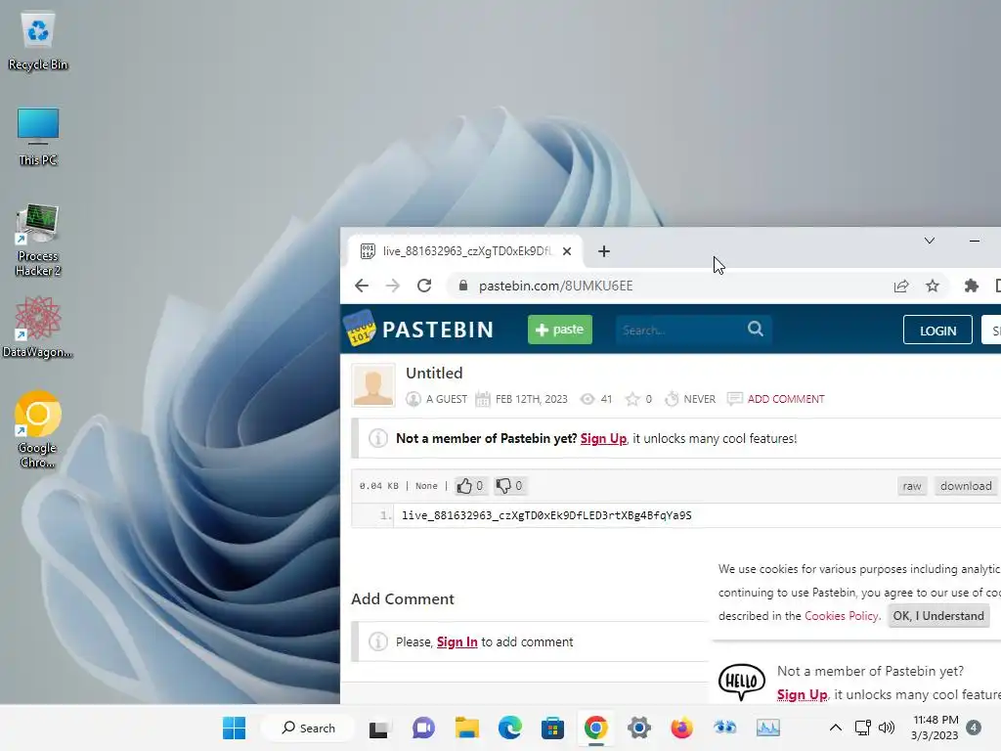Screen dimensions: 1001x751
Task: Click ADD COMMENT link
Action: 786,399
